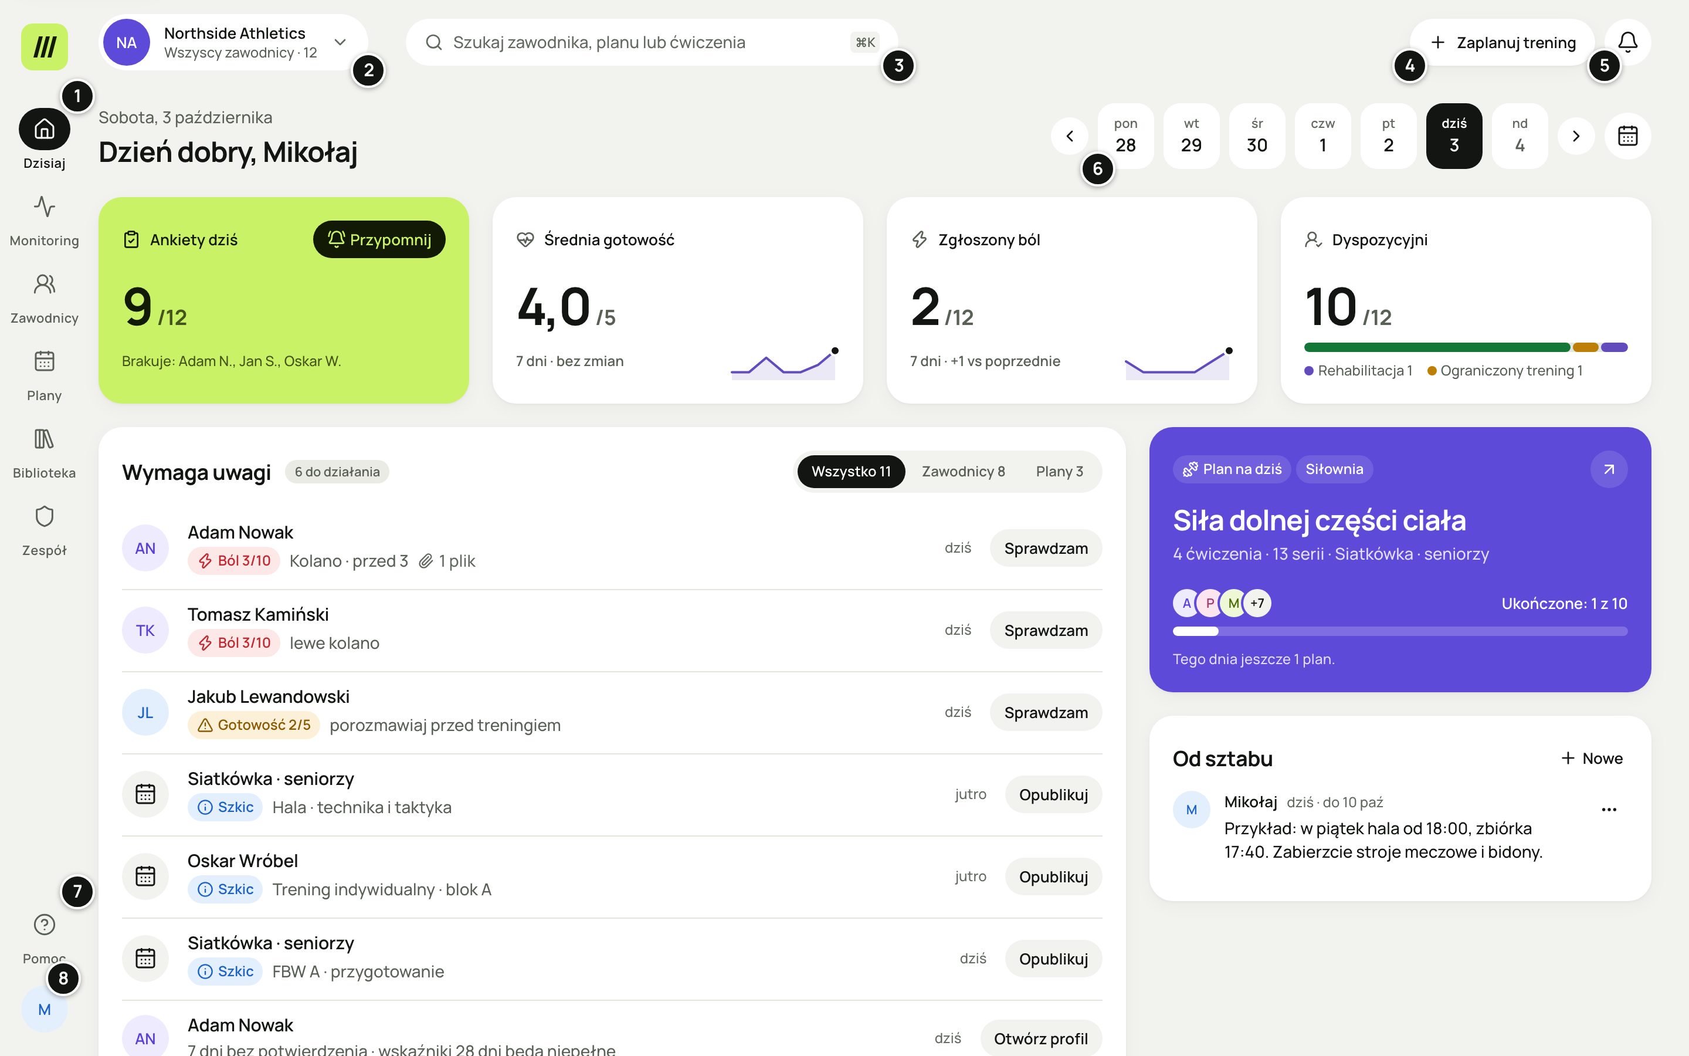
Task: Click the plan completion progress bar
Action: (1399, 631)
